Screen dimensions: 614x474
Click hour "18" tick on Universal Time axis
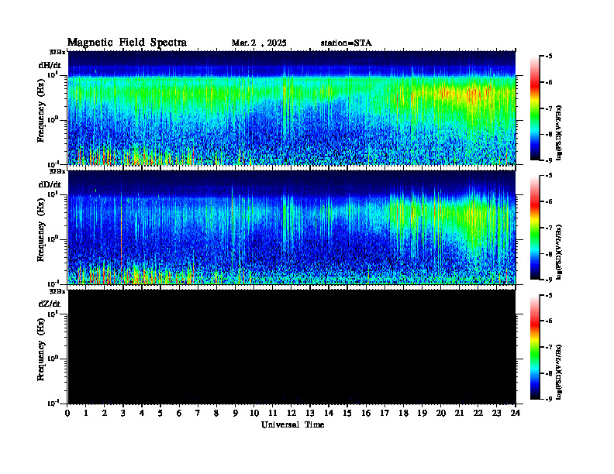point(403,414)
